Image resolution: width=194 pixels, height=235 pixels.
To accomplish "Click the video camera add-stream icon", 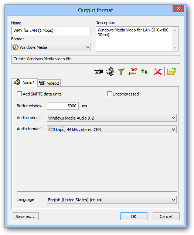I will point(98,71).
